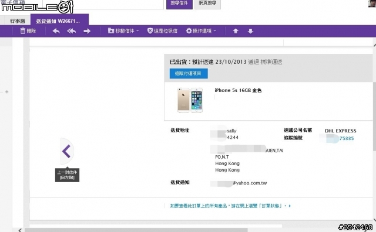Viewport: 376px width, 232px height.
Task: Click the left scroll arrow on bottom scrollbar
Action: [x=20, y=230]
